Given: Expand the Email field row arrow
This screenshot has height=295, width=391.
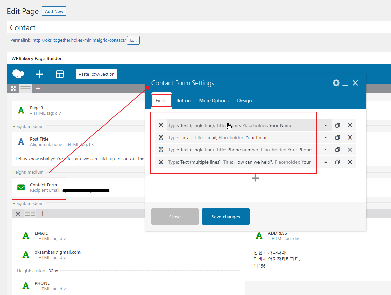Looking at the screenshot, I should 326,137.
